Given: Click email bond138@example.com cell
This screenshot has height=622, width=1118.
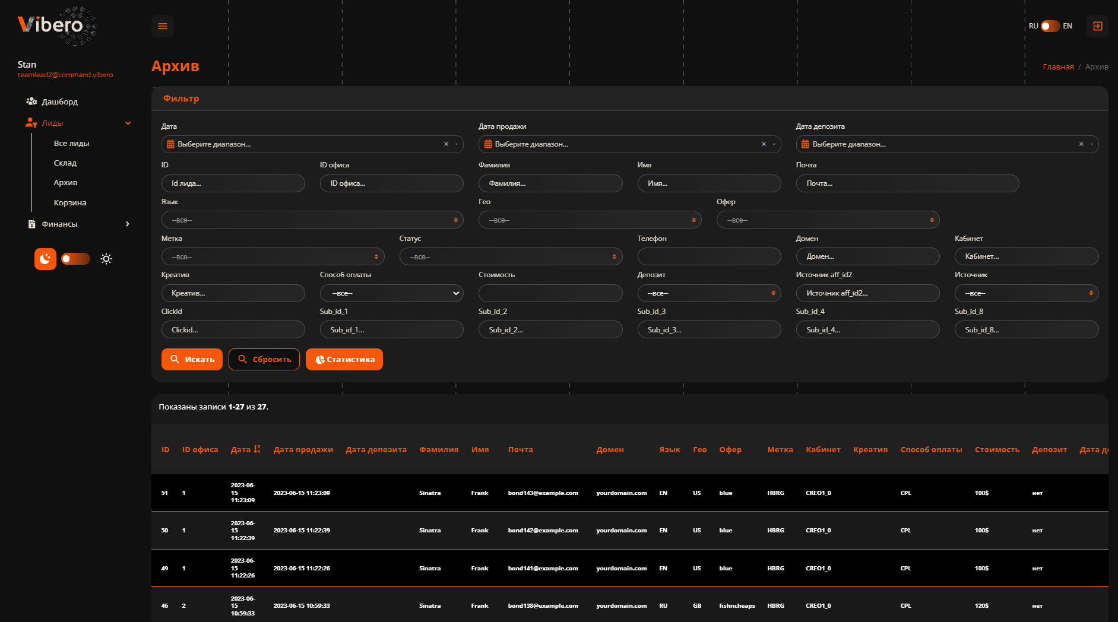Looking at the screenshot, I should tap(543, 605).
